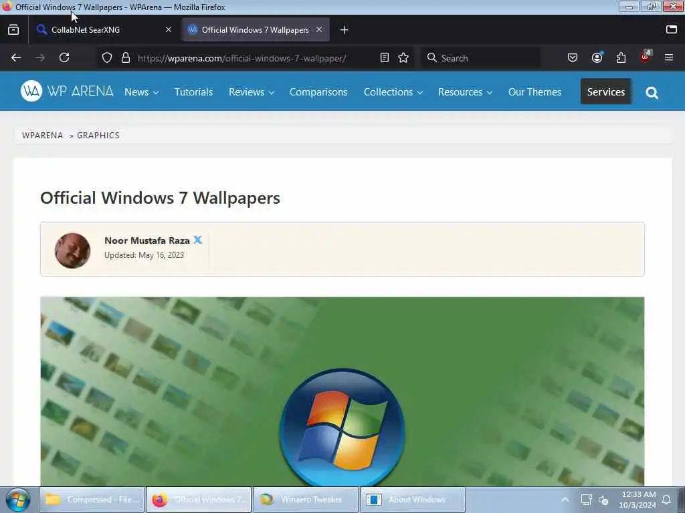Open Noor Mustafa Raza author link
This screenshot has height=513, width=685.
(146, 240)
